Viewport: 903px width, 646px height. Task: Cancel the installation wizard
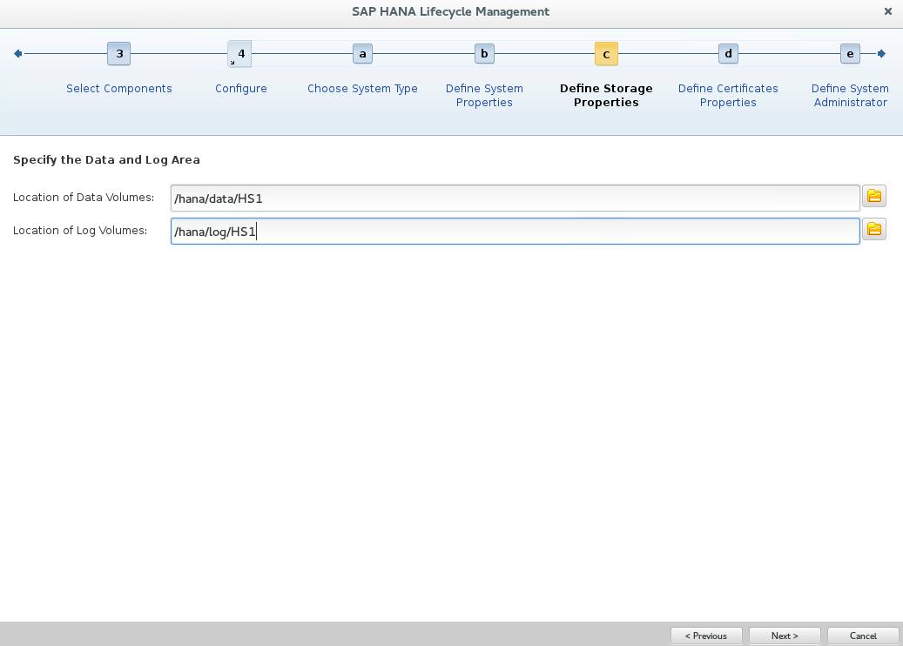[862, 635]
